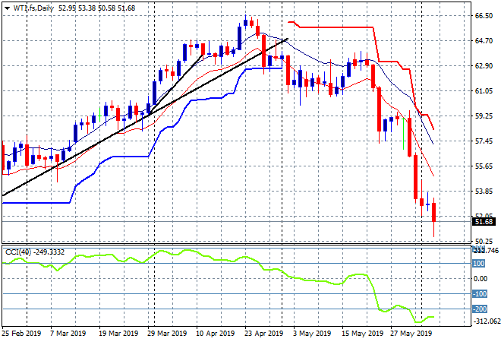Click the chart menu triangle before WTI.fs
Viewport: 501px width, 342px height.
[7, 8]
